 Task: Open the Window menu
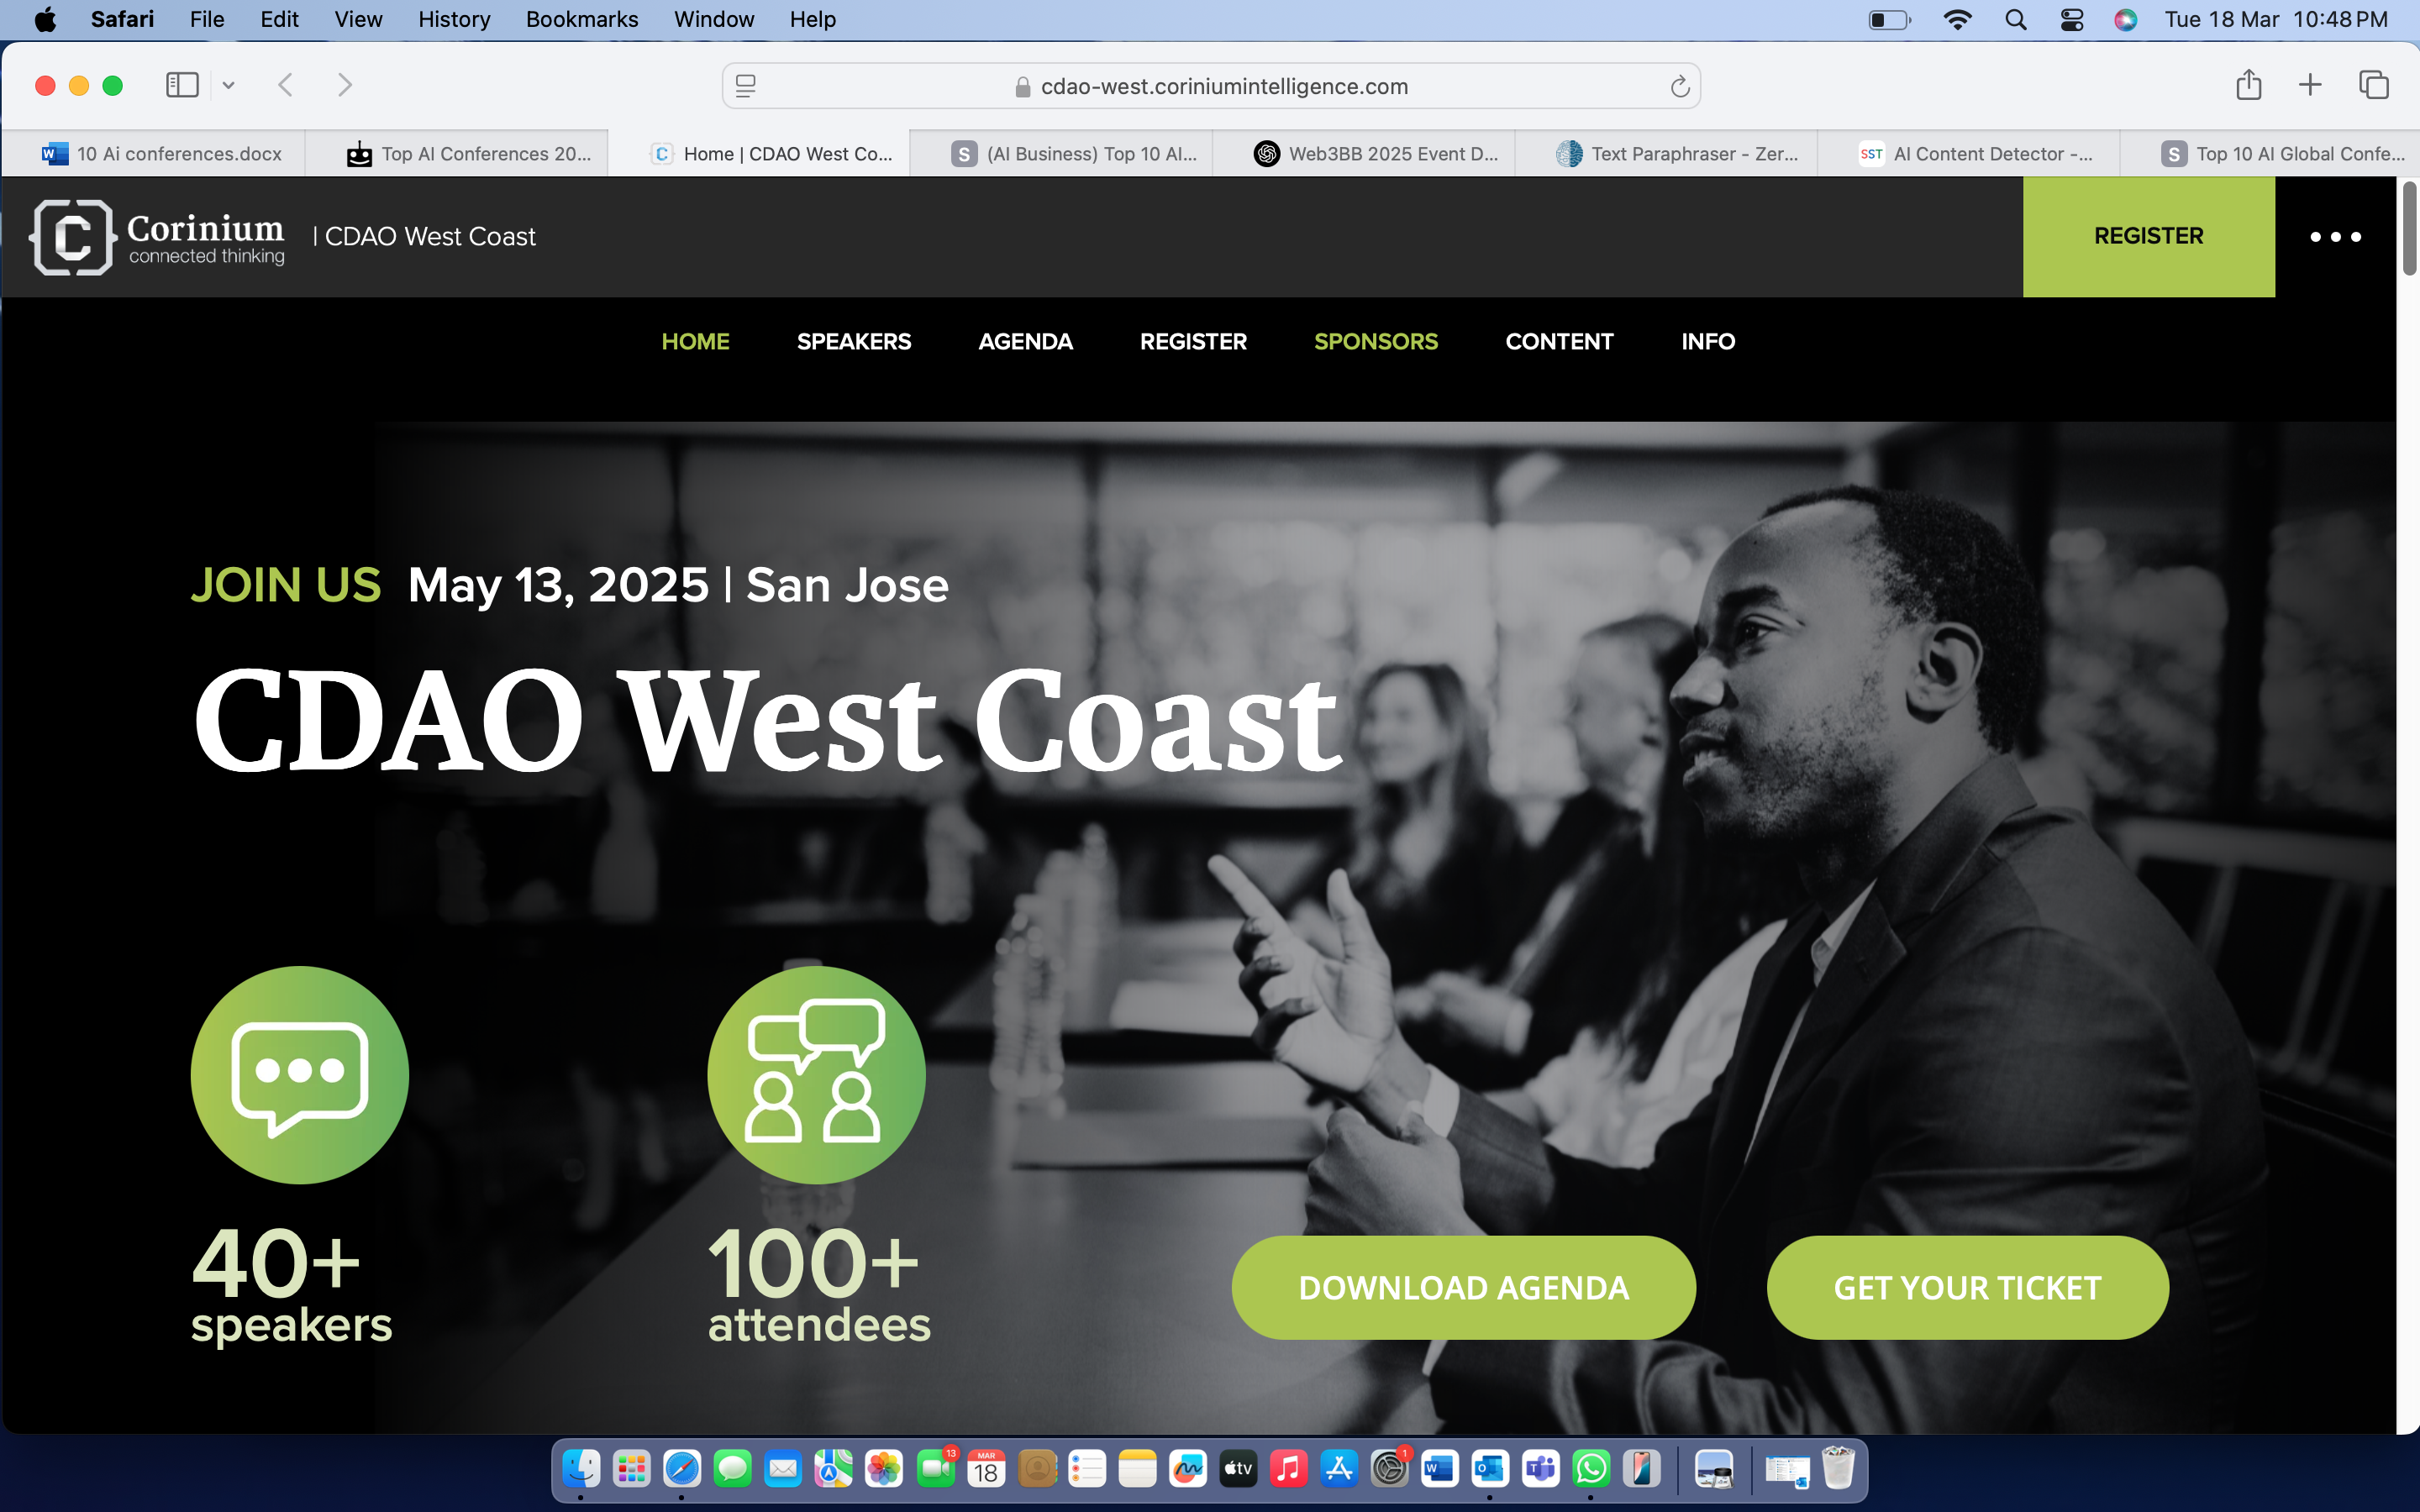[714, 20]
